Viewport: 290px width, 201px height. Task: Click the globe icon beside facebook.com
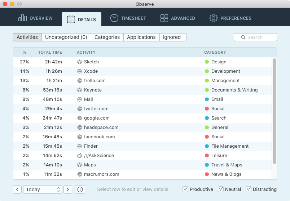79,137
